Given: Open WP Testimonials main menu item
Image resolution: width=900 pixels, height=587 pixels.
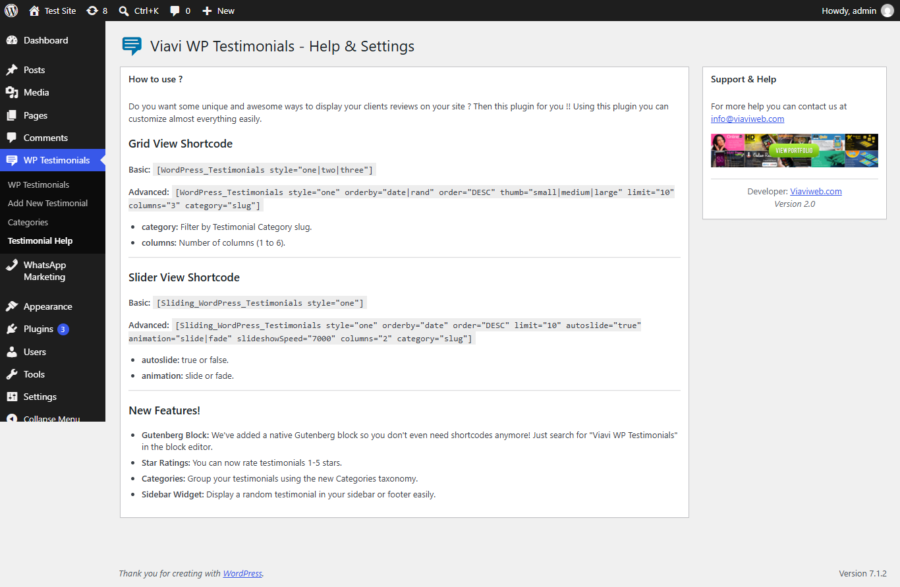Looking at the screenshot, I should pos(53,160).
